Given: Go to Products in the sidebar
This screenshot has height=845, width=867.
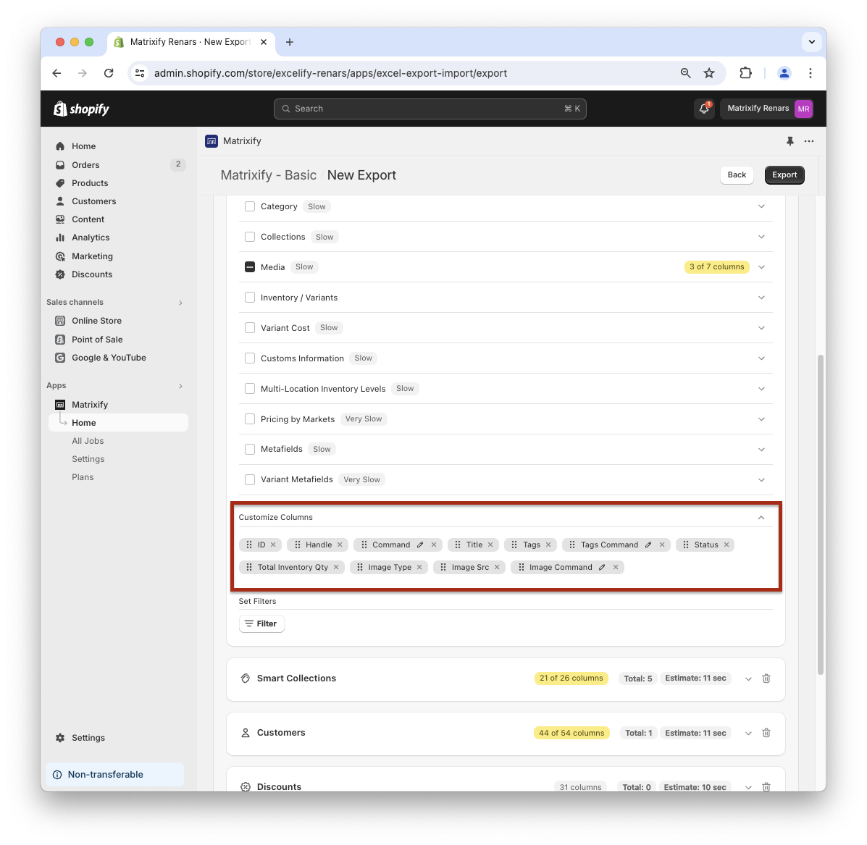Looking at the screenshot, I should pyautogui.click(x=90, y=183).
